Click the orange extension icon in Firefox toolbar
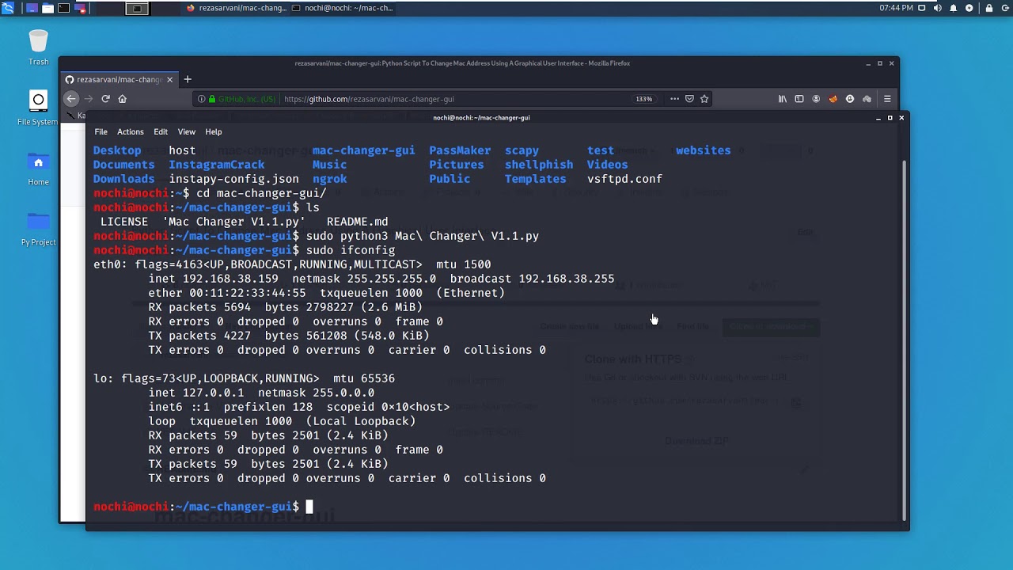This screenshot has width=1013, height=570. coord(833,99)
